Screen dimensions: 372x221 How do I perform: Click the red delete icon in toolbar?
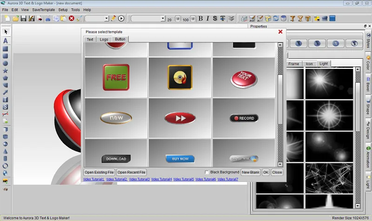coord(72,18)
